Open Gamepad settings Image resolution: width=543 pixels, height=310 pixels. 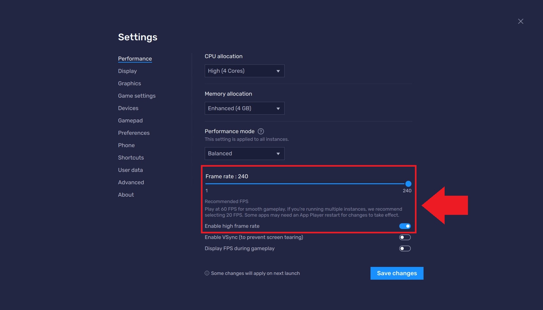[x=130, y=120]
